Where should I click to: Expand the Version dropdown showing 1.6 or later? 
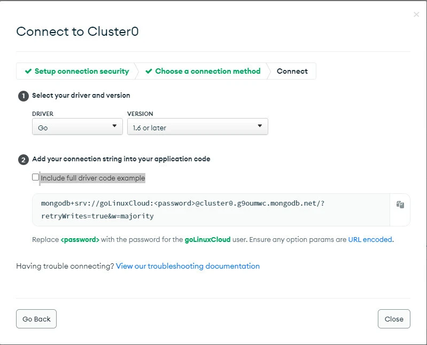197,127
